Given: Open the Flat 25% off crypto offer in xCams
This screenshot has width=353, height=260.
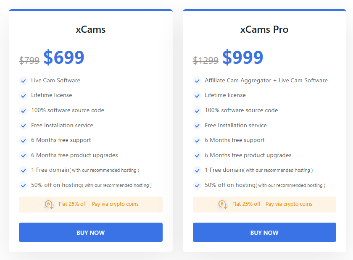Looking at the screenshot, I should [x=91, y=205].
